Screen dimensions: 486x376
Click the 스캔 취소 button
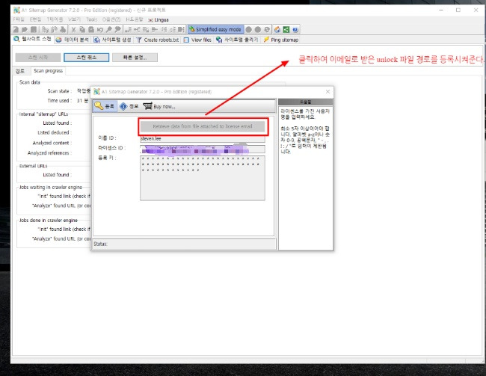[x=87, y=58]
